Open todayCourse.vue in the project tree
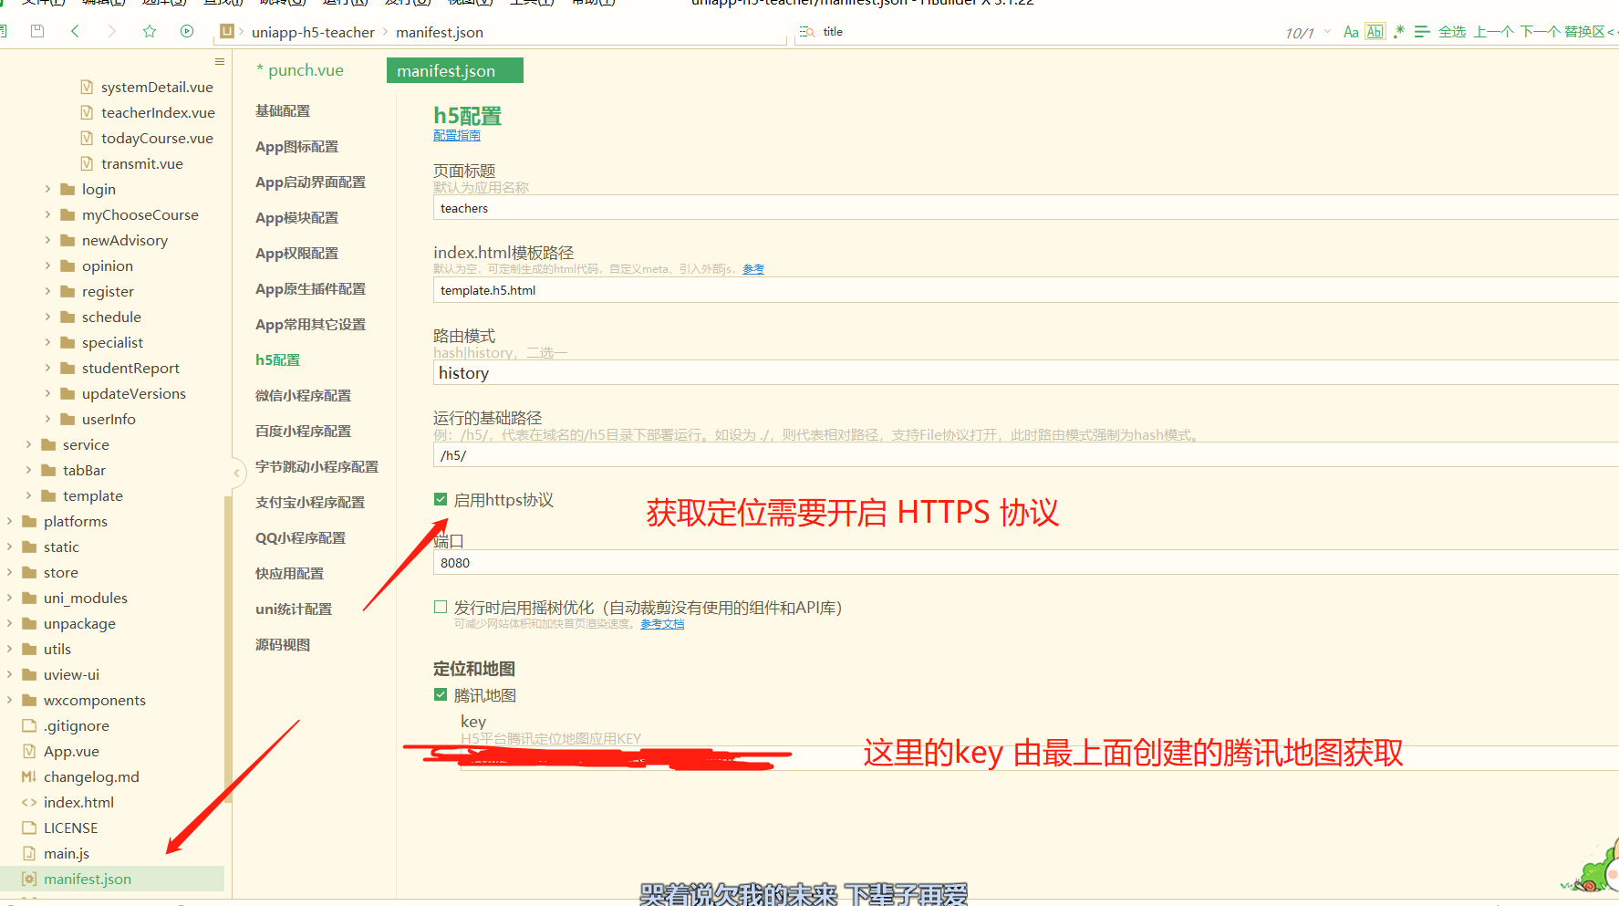 [157, 138]
